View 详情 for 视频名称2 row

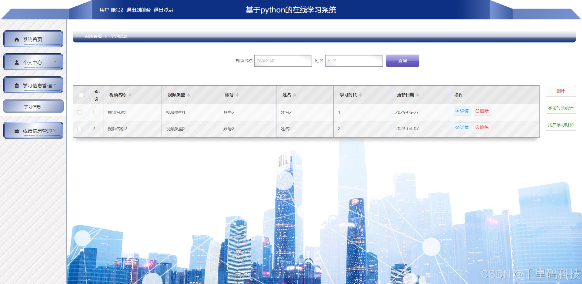pos(462,127)
